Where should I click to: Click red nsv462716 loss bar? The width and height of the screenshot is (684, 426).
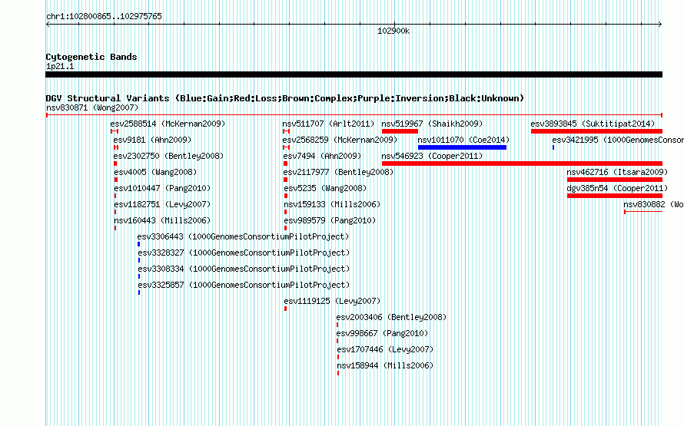point(615,180)
